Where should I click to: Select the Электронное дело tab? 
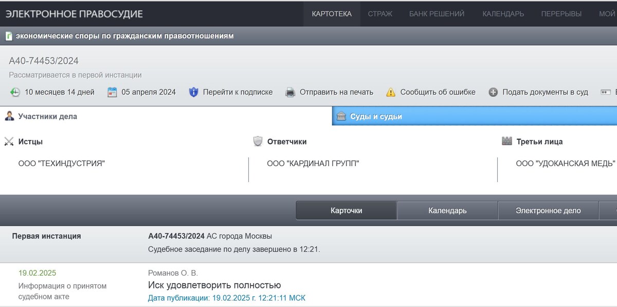(548, 210)
